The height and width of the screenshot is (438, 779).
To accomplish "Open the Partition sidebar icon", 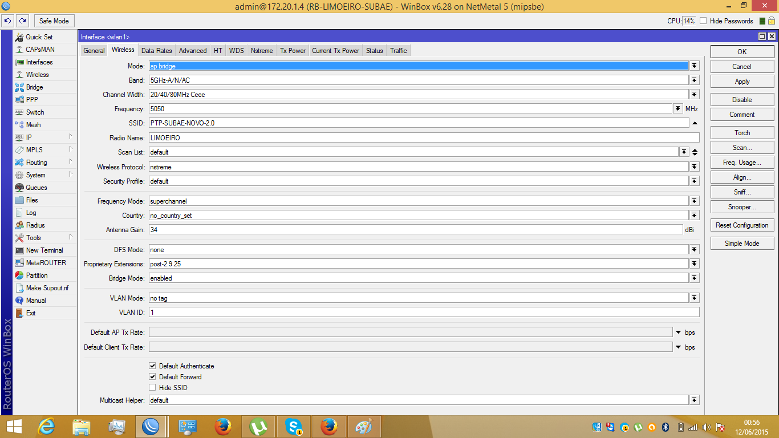I will pyautogui.click(x=19, y=275).
